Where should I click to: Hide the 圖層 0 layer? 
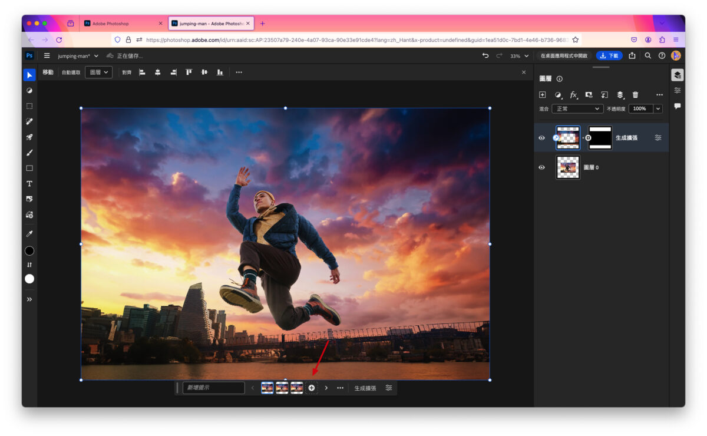[x=541, y=167]
